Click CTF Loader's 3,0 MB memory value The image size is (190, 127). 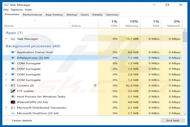point(133,91)
